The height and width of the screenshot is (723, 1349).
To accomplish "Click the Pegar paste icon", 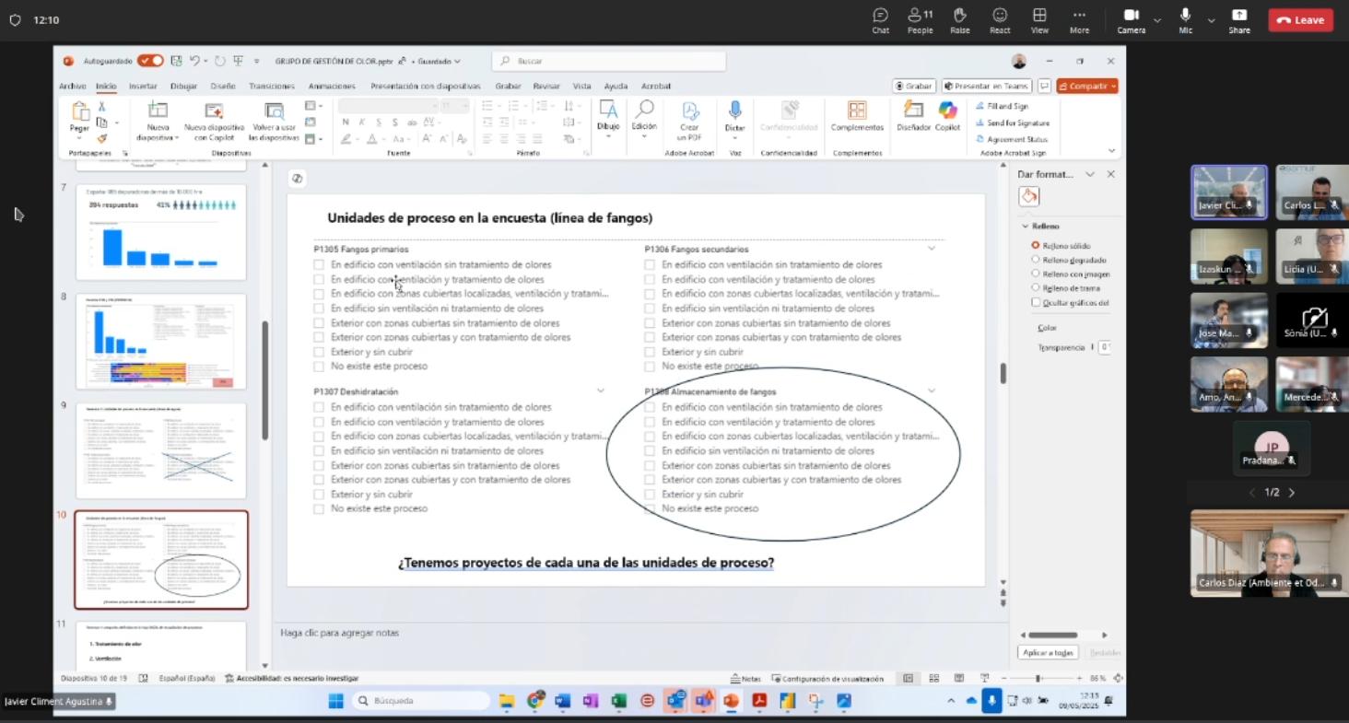I will 80,112.
